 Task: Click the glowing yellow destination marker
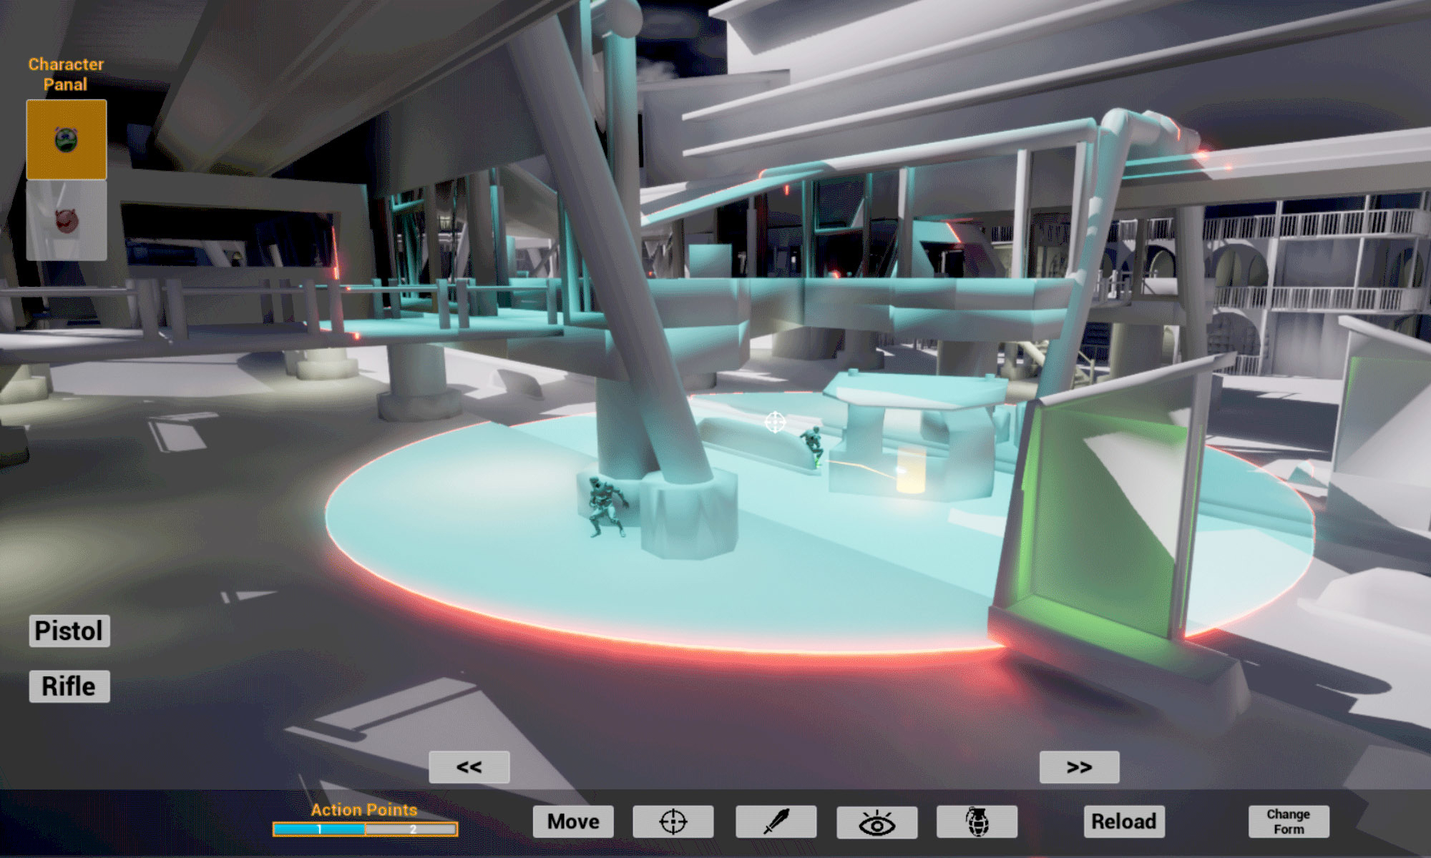pos(911,470)
